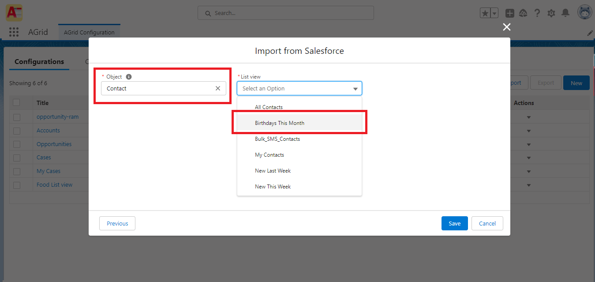Open the My Cases configuration link

[x=49, y=171]
